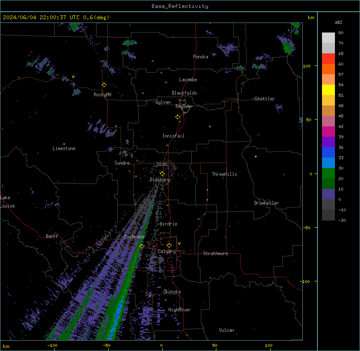Click the RedDeer label
Viewport: 360px width, 351px height.
(x=184, y=106)
